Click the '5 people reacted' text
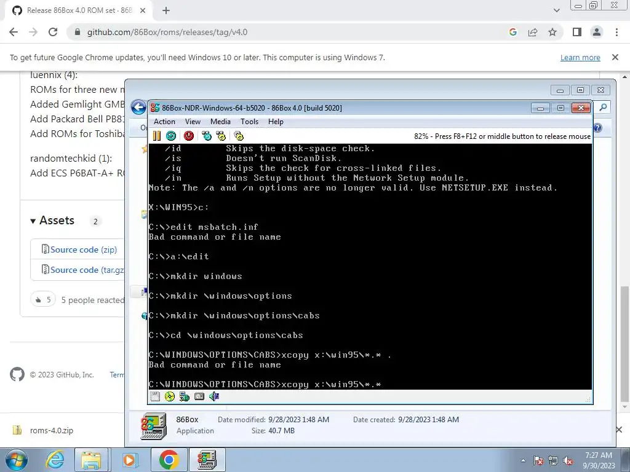The height and width of the screenshot is (472, 630). tap(93, 300)
